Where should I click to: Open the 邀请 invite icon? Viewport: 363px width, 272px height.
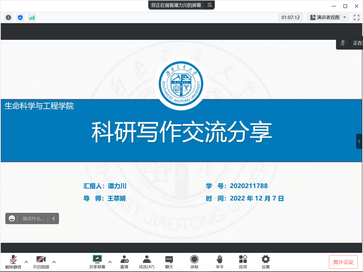(124, 262)
